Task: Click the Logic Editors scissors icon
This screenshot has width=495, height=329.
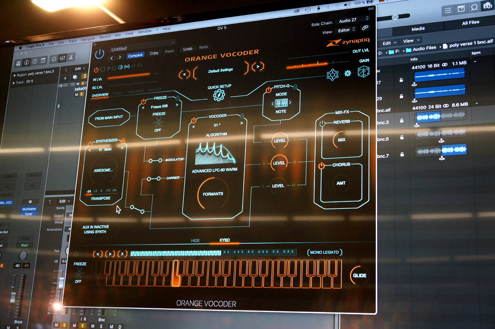Action: coord(71,57)
